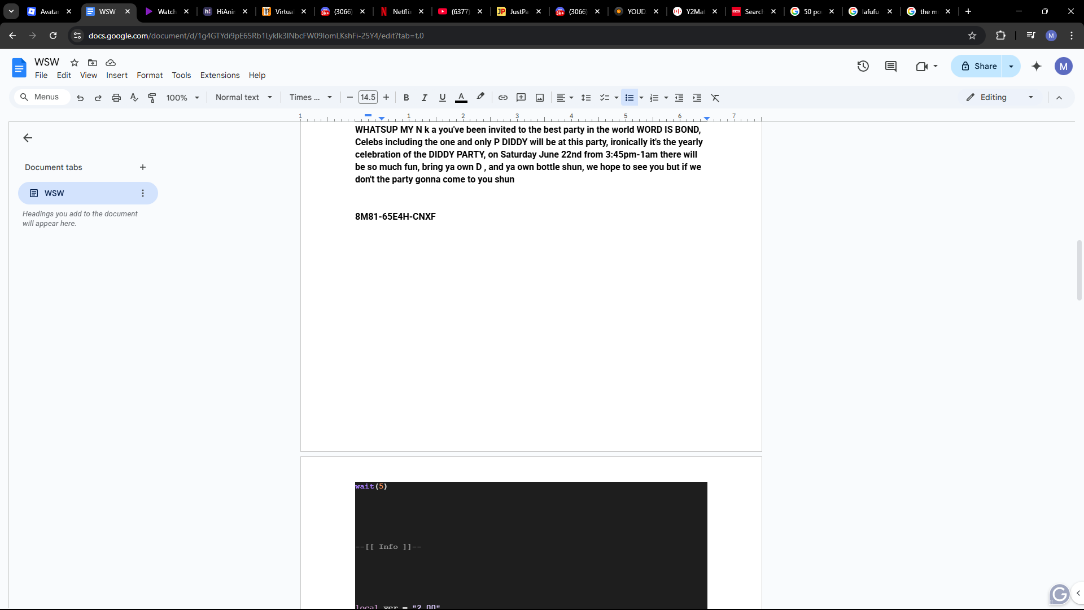Open the Help menu

click(x=257, y=75)
